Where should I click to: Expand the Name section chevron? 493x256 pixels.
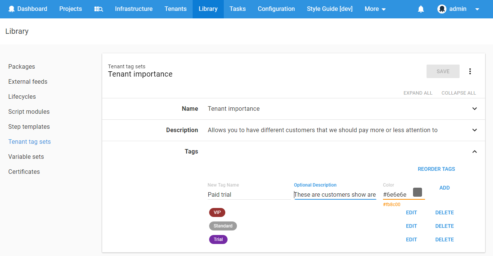[x=475, y=108]
